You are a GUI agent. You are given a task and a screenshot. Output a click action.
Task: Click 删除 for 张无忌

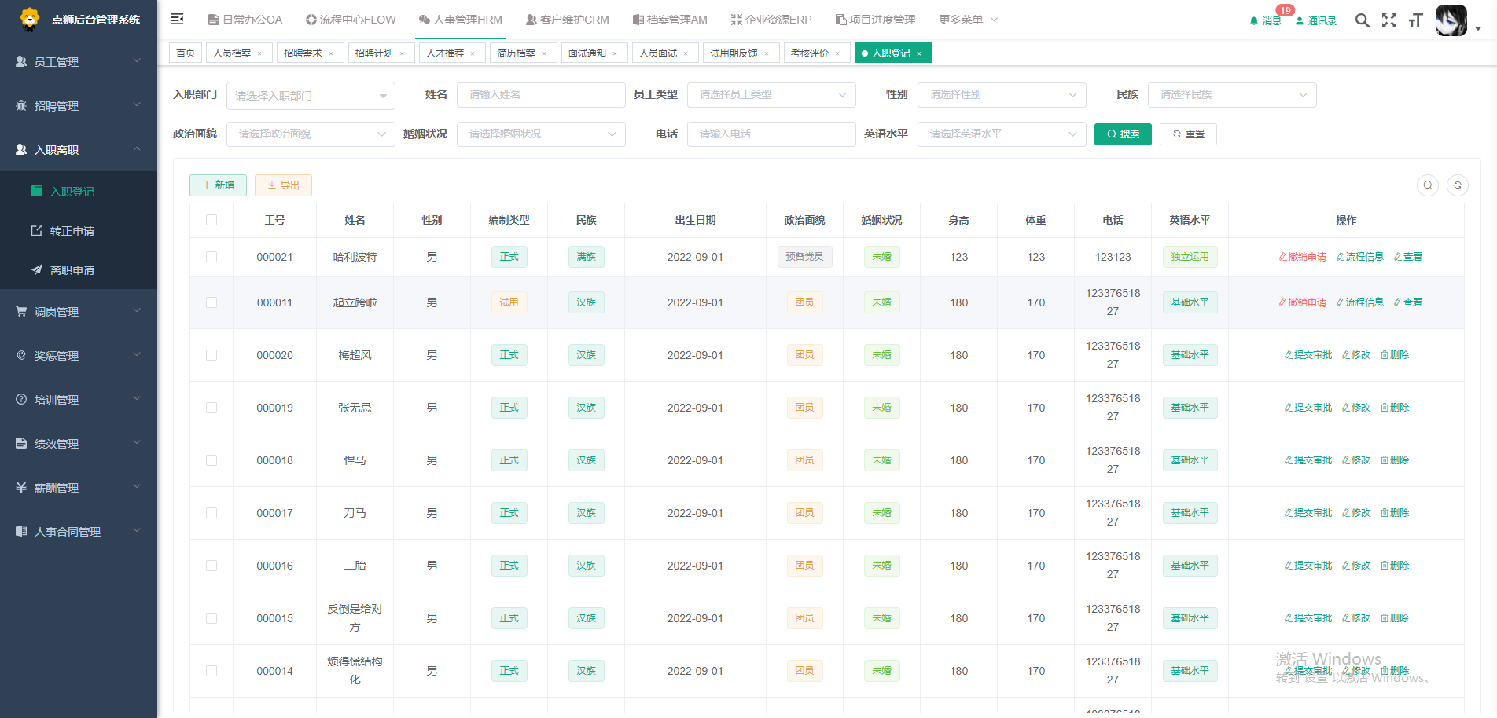tap(1395, 408)
